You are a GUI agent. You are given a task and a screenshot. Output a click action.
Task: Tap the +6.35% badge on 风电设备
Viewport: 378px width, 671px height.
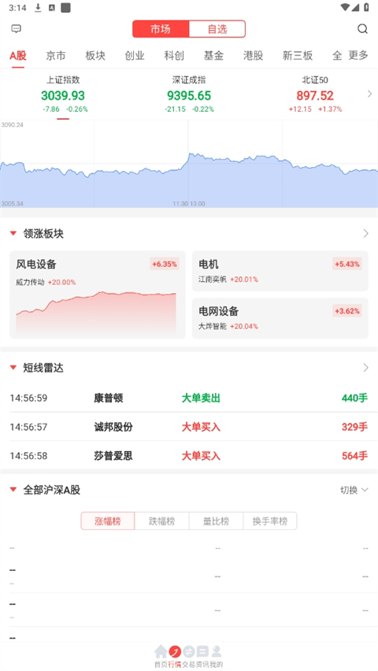(165, 264)
